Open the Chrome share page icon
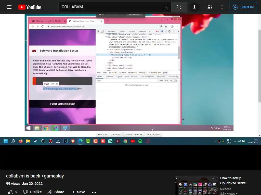The width and height of the screenshot is (261, 195). [x=161, y=26]
